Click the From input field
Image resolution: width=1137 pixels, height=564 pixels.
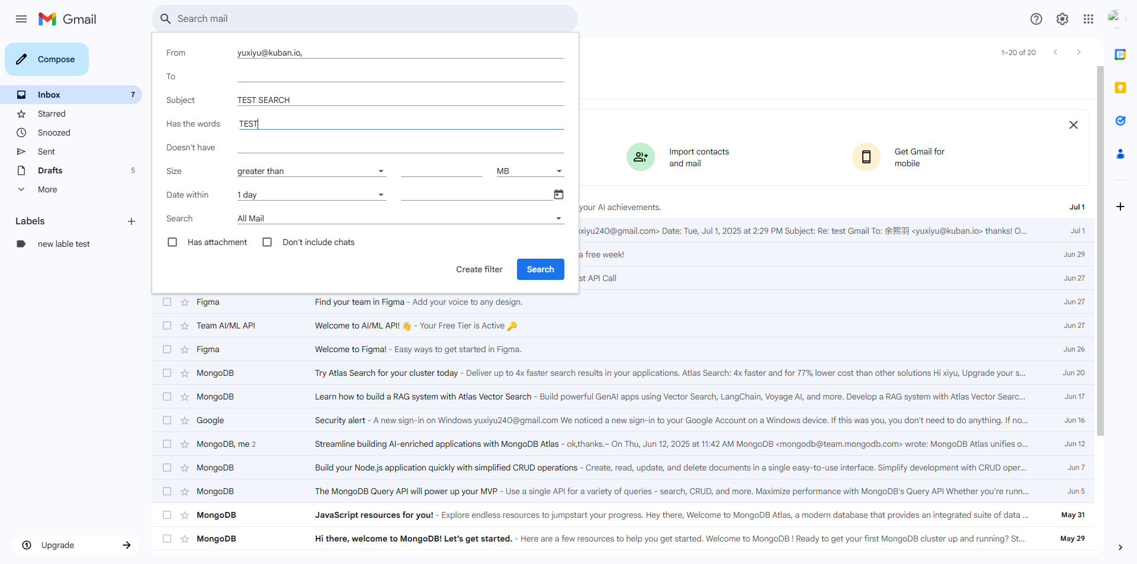pos(400,53)
